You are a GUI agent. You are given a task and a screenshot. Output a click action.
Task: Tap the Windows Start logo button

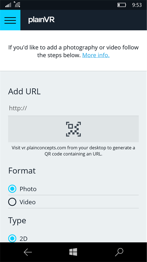coord(73,252)
